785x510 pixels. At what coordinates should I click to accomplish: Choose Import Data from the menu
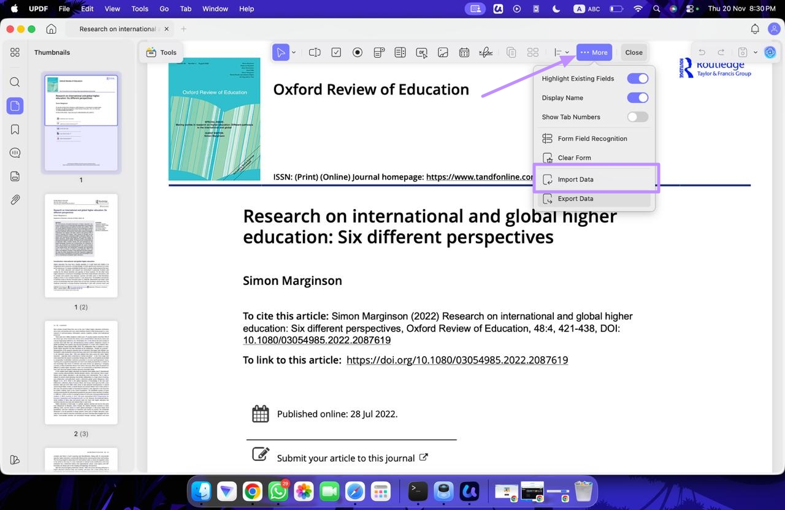coord(575,180)
